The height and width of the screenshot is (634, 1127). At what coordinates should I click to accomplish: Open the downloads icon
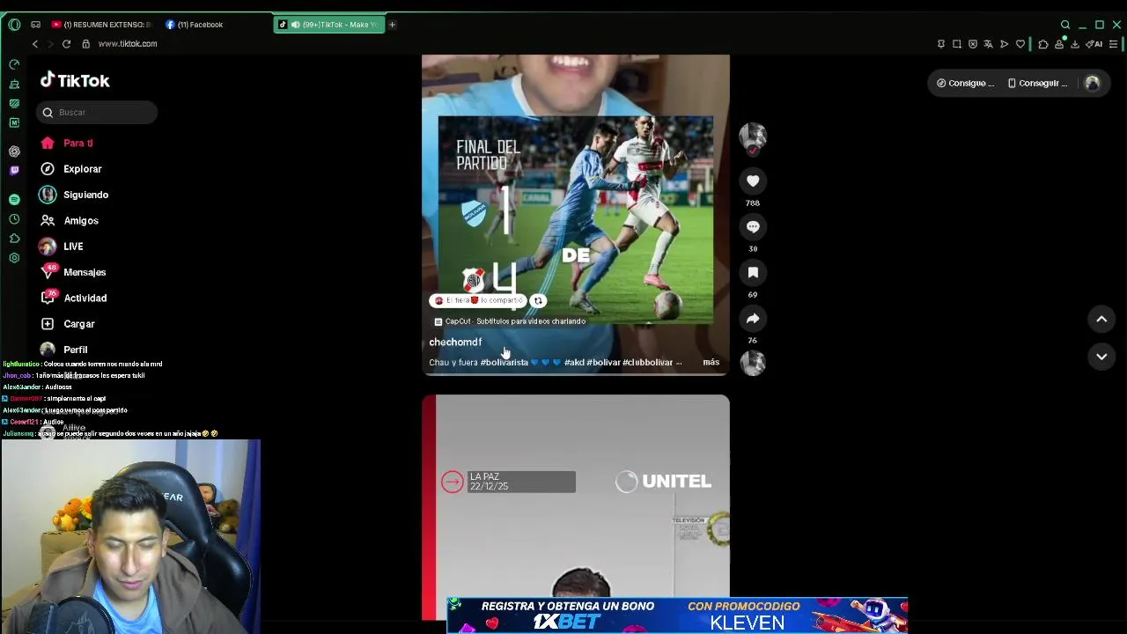[x=1075, y=44]
